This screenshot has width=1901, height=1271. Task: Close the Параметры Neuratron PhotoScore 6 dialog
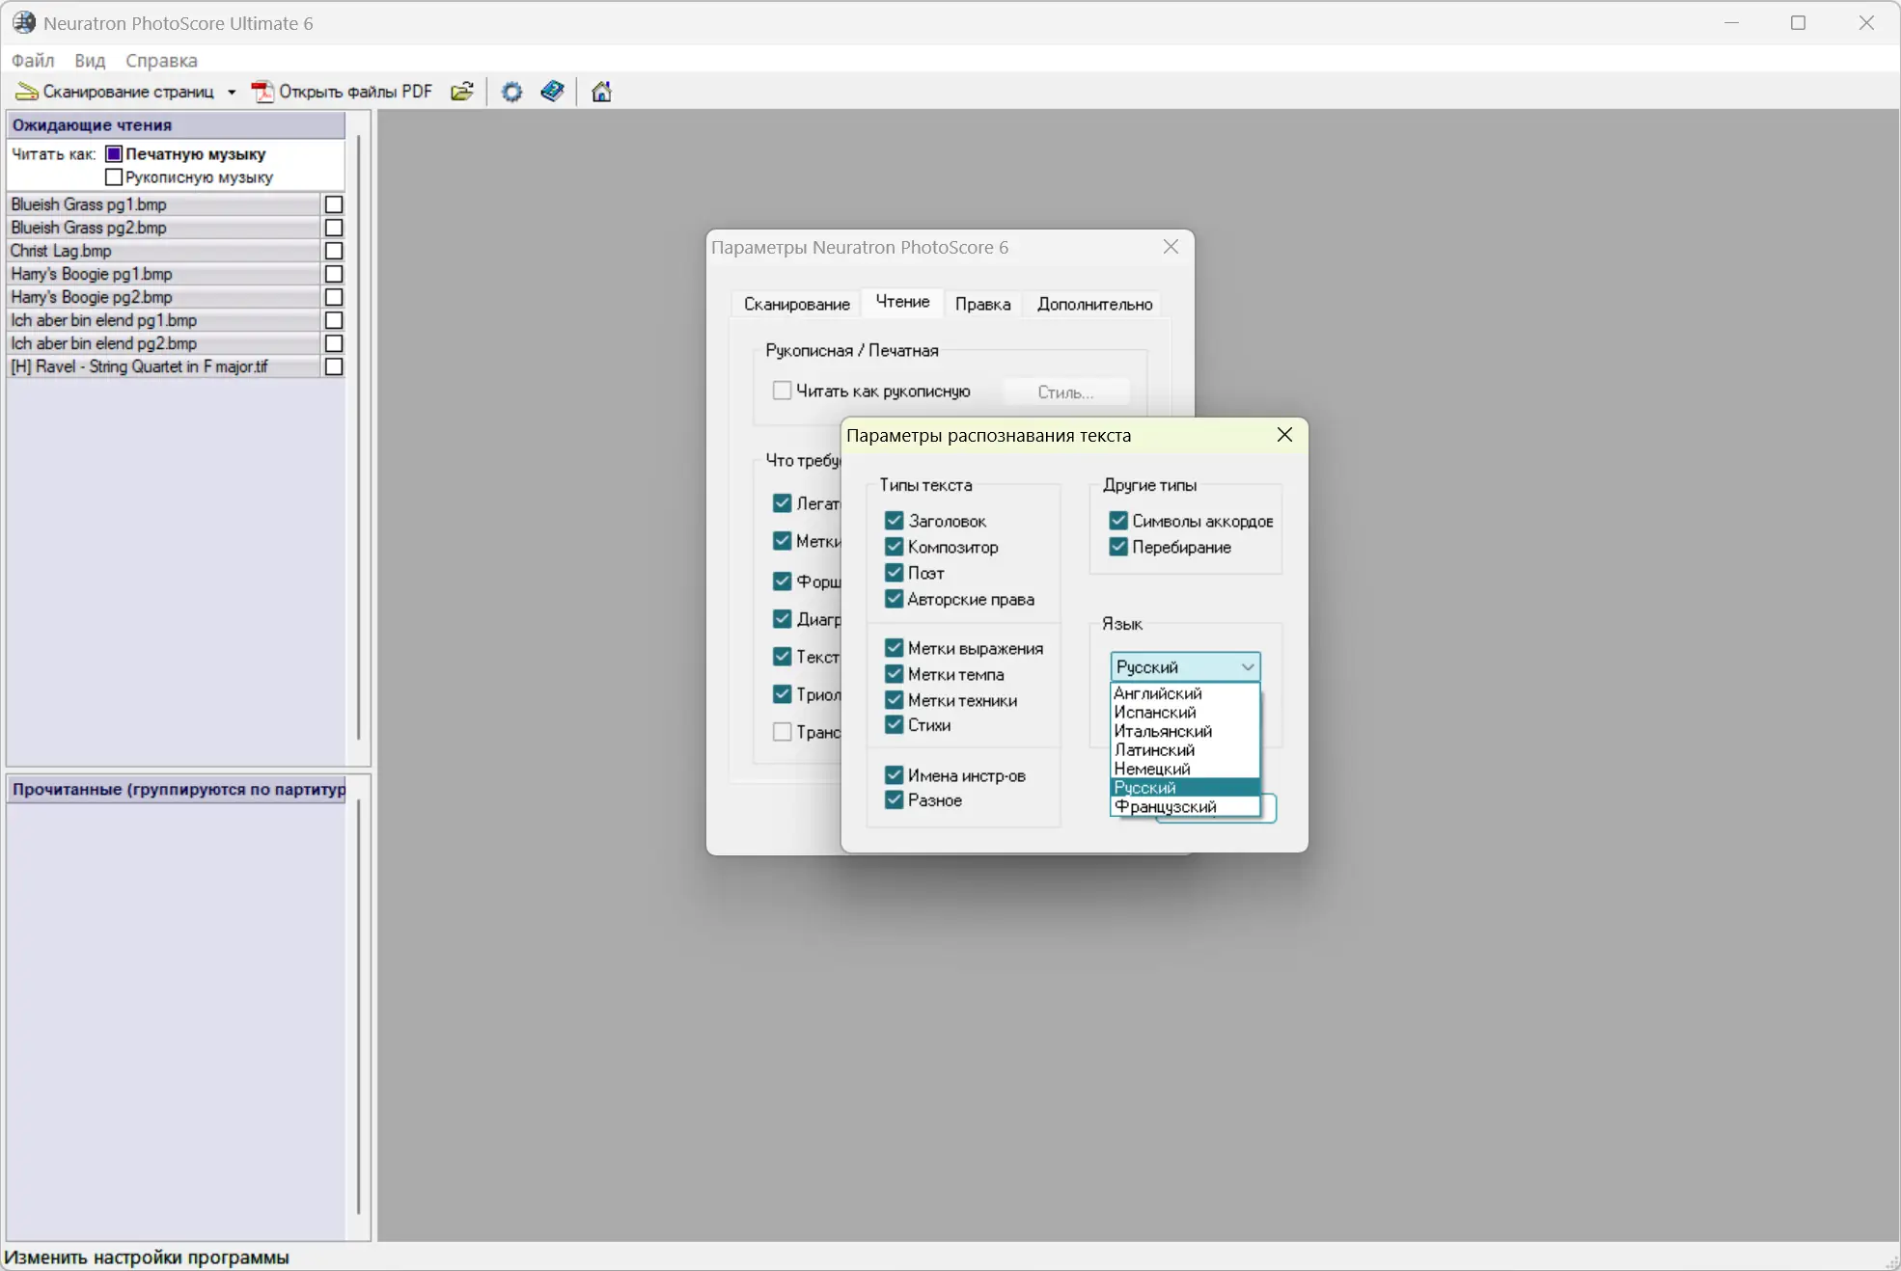[x=1171, y=247]
